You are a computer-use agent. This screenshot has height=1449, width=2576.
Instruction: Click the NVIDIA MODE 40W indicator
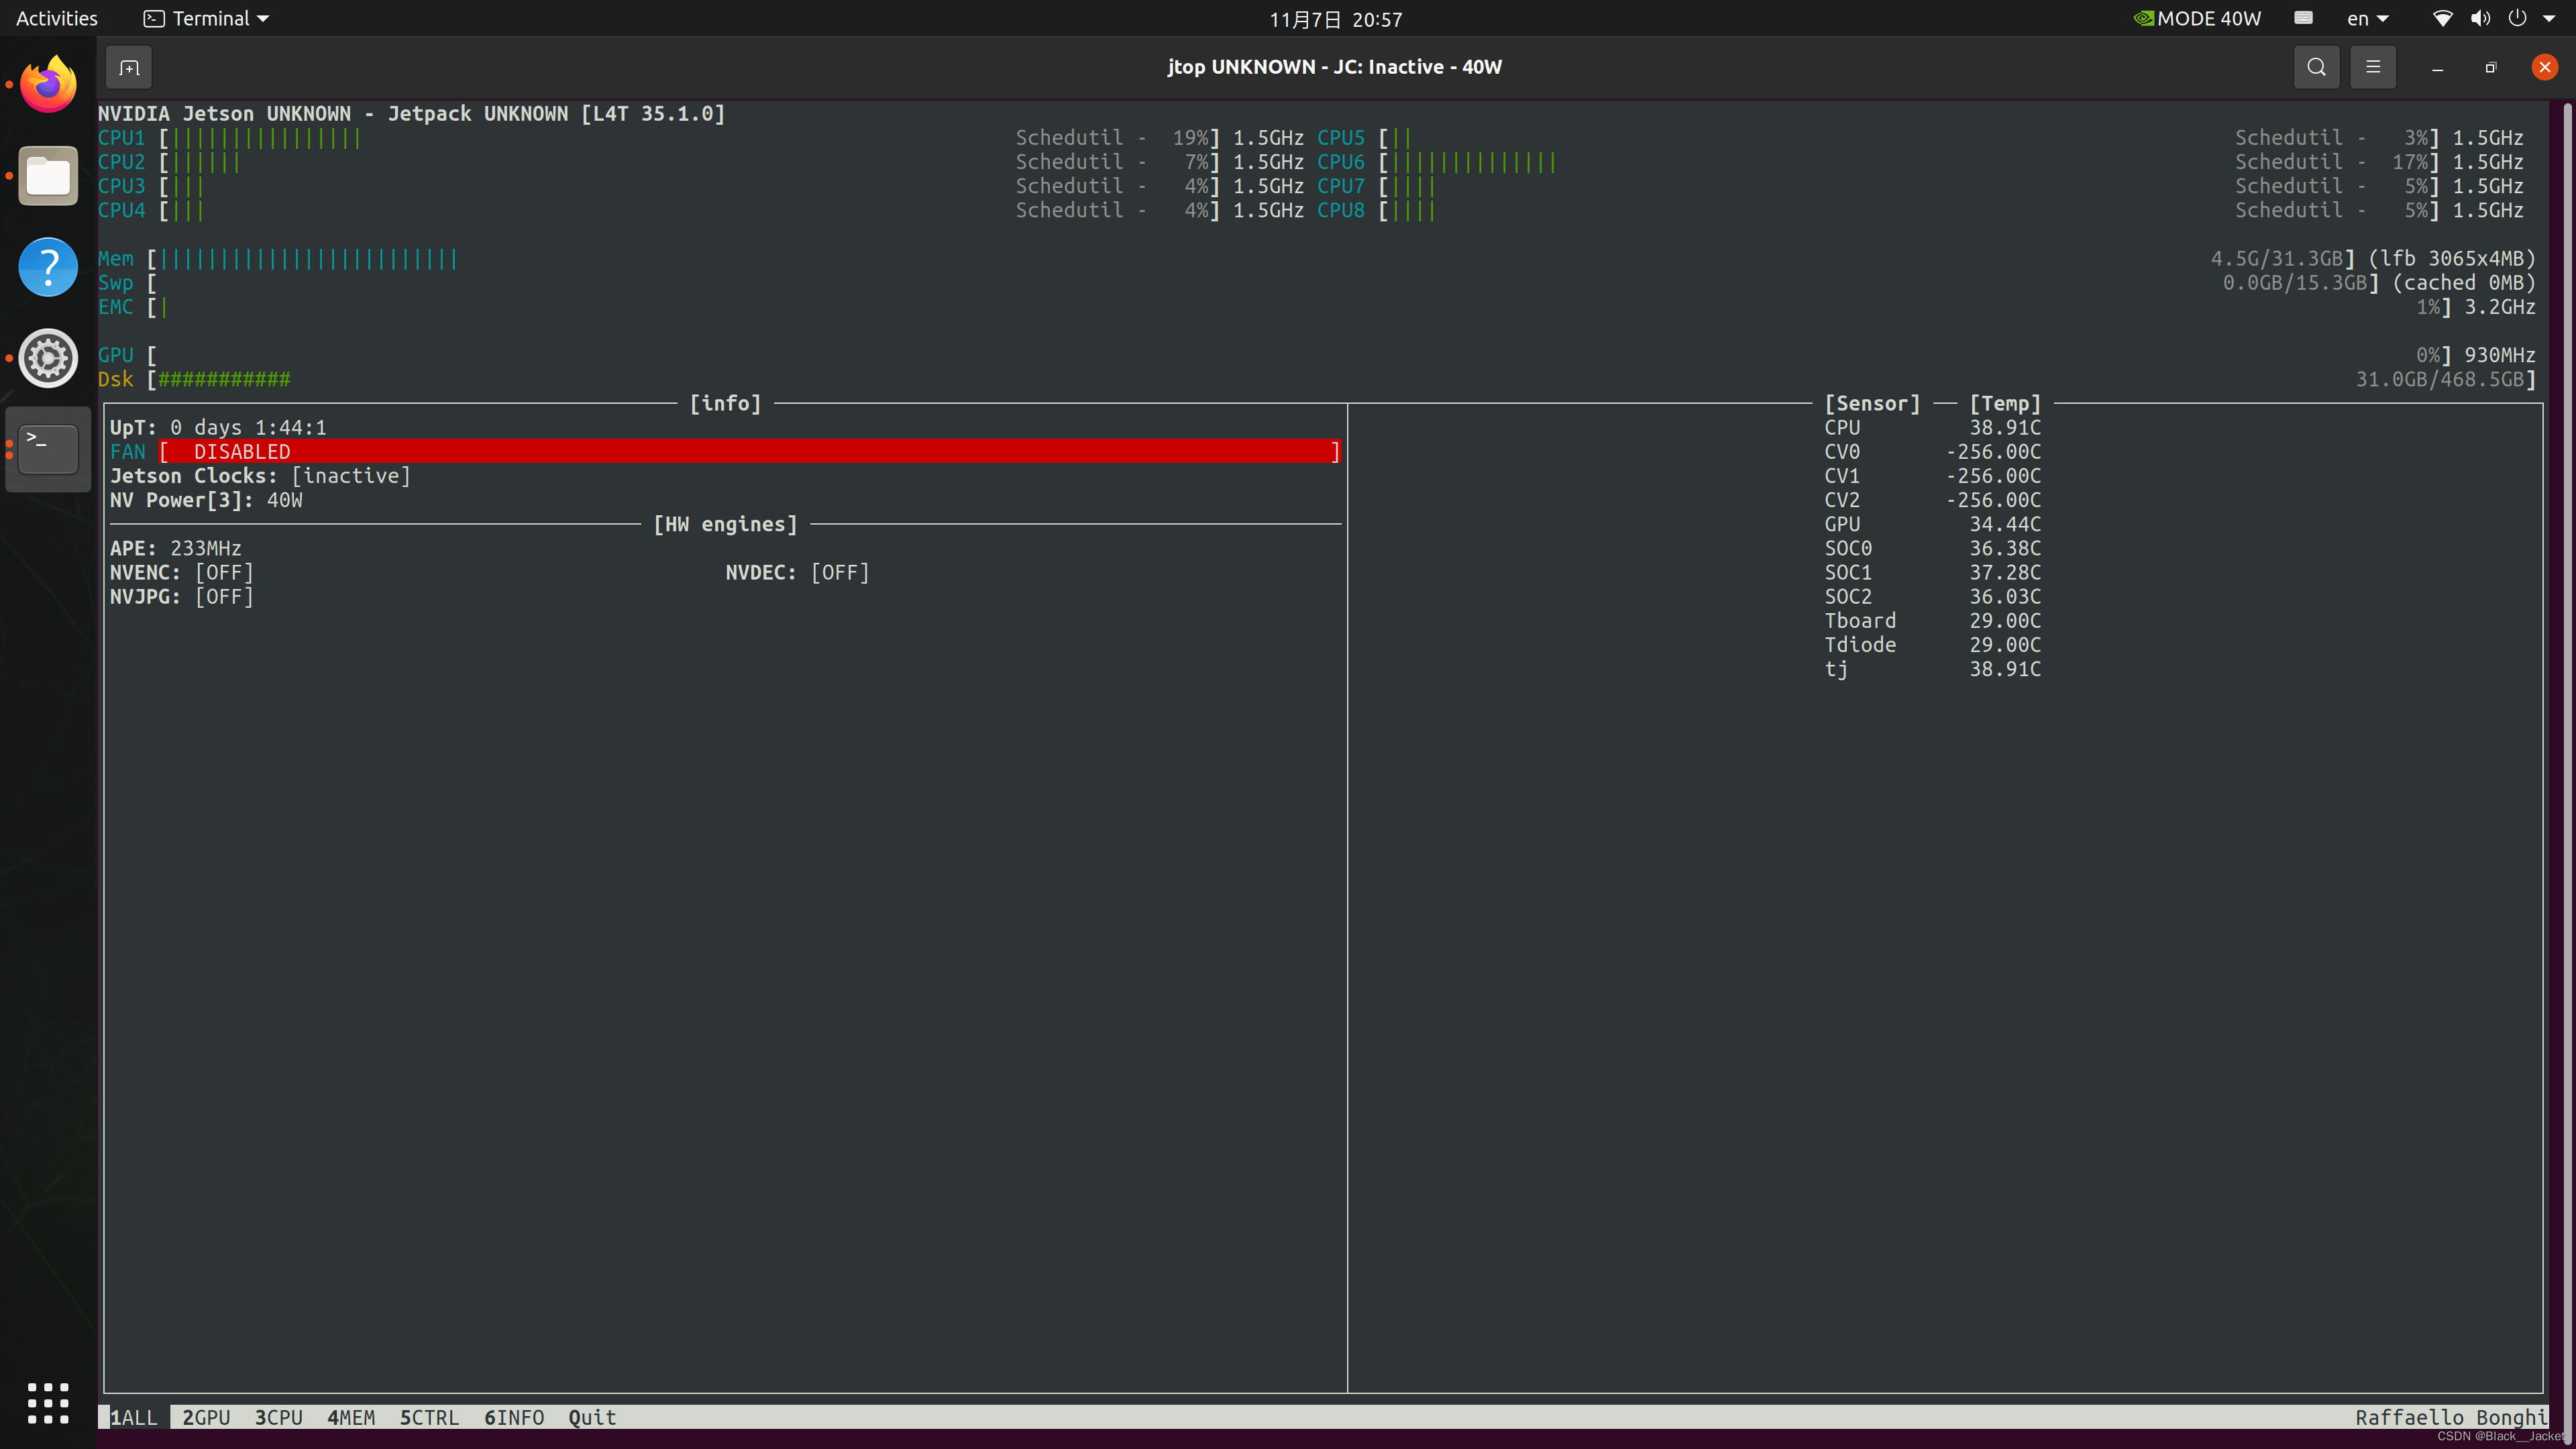tap(2196, 18)
